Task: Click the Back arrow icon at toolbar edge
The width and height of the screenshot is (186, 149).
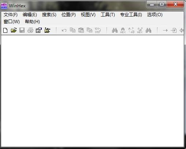Action: (182, 30)
